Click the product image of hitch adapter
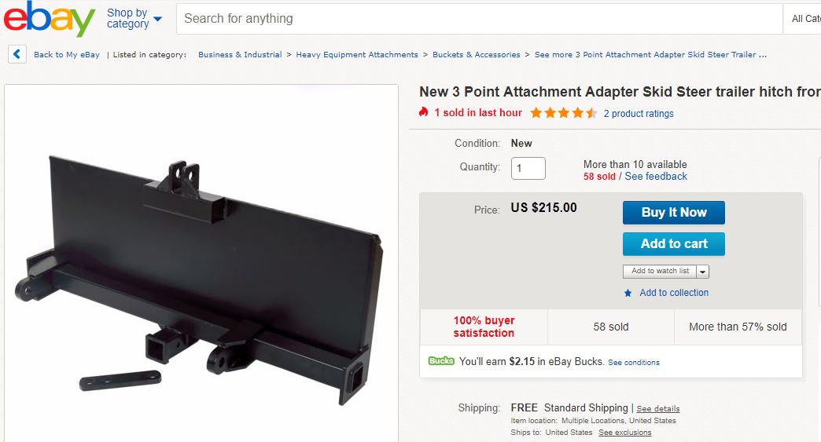 click(x=201, y=275)
